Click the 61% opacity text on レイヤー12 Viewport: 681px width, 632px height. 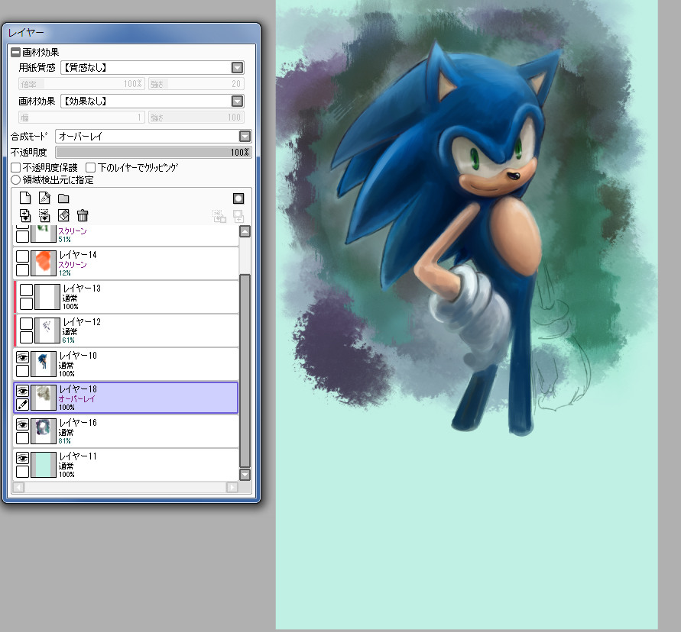tap(68, 340)
